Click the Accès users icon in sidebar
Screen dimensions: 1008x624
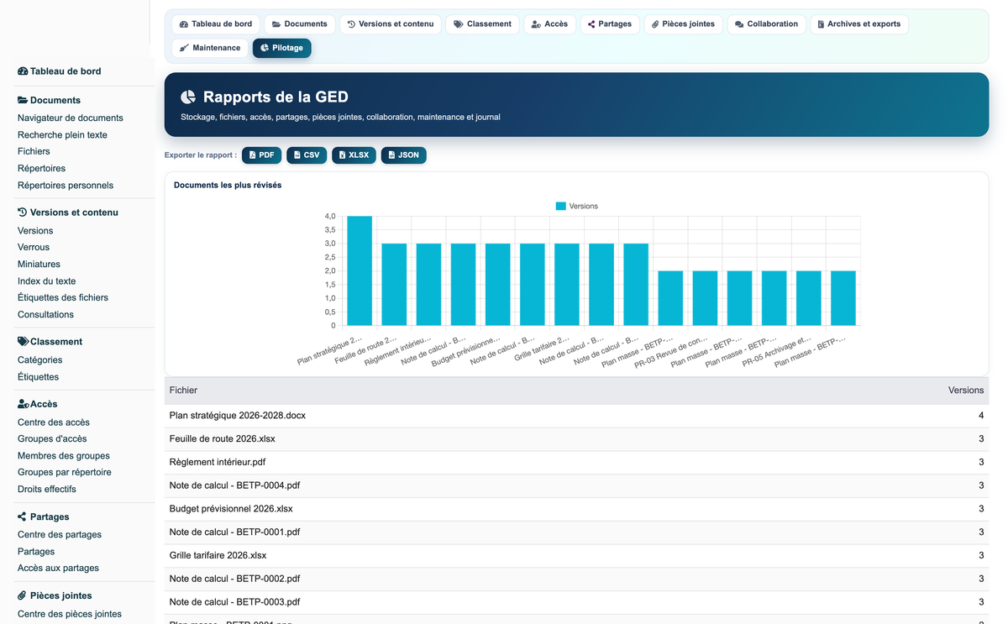coord(24,404)
